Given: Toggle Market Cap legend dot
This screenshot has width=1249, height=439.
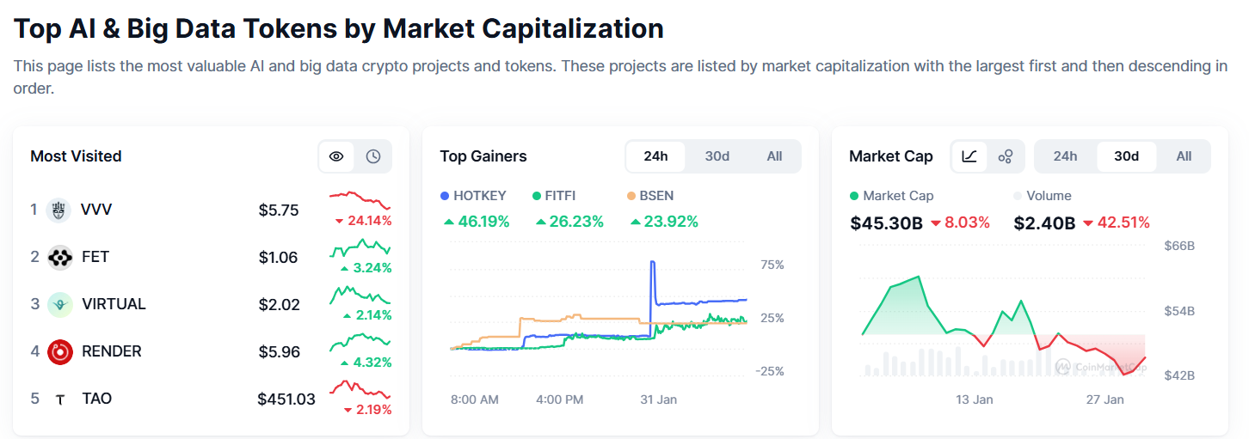Looking at the screenshot, I should point(853,196).
